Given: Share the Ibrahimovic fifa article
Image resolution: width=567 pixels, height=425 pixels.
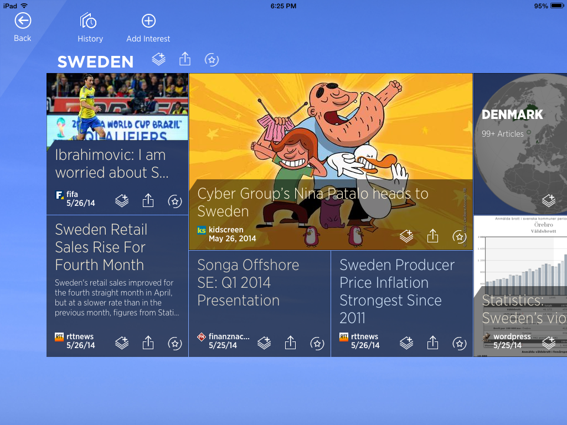Looking at the screenshot, I should (148, 200).
